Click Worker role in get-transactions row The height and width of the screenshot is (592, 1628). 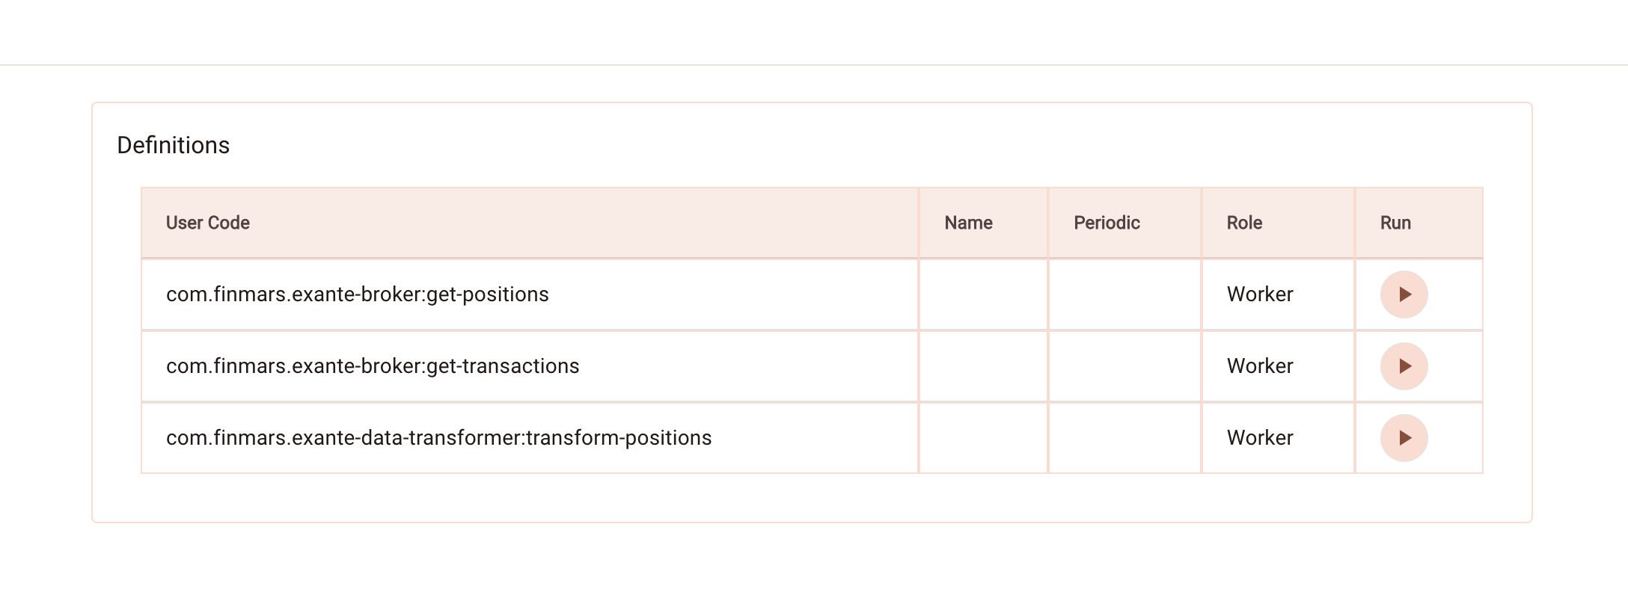point(1260,366)
